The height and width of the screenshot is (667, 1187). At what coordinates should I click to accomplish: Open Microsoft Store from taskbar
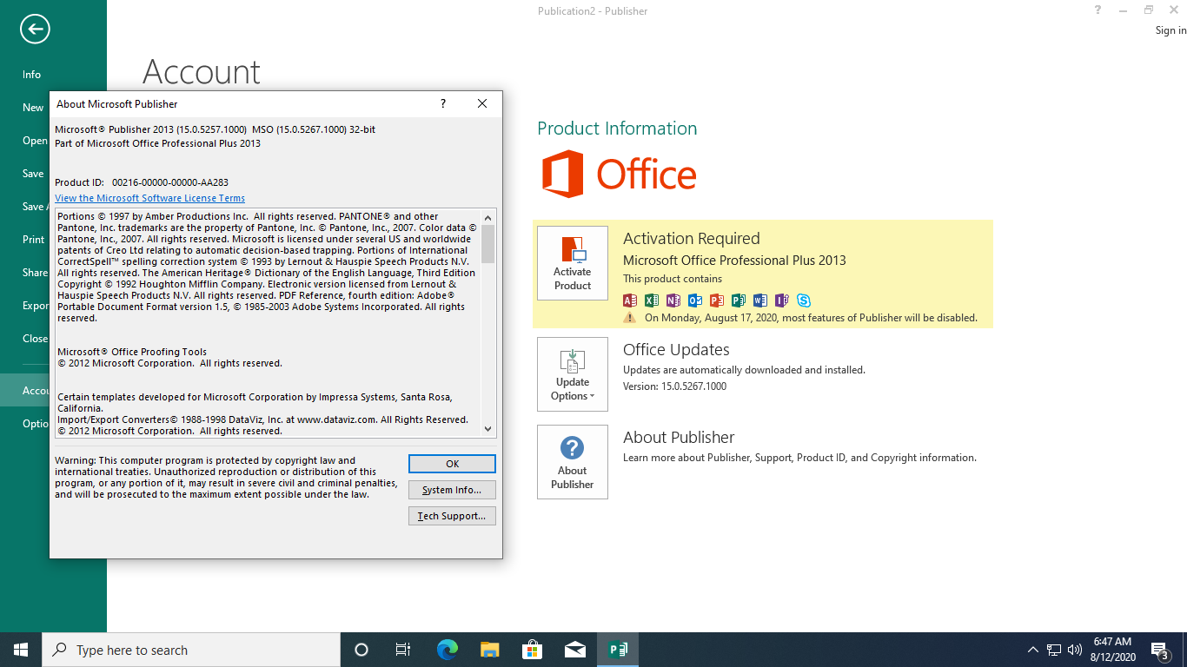click(533, 650)
